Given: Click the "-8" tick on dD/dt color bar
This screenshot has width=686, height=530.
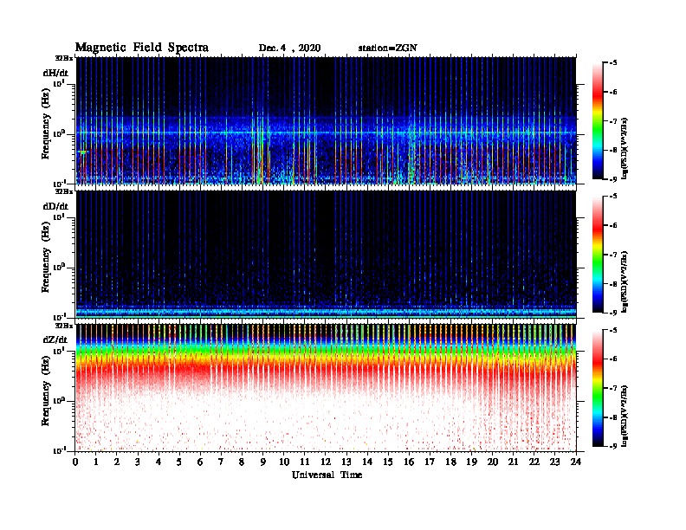Looking at the screenshot, I should (613, 283).
